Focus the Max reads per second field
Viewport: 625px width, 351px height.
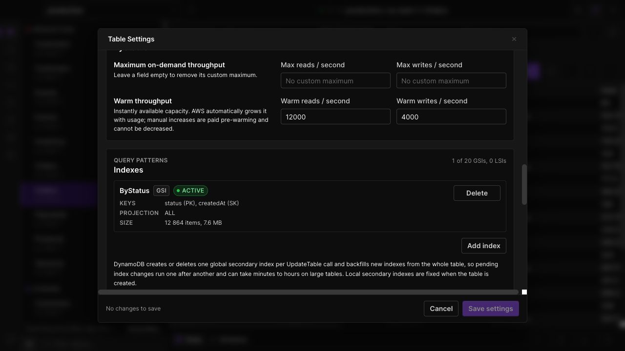click(x=335, y=80)
